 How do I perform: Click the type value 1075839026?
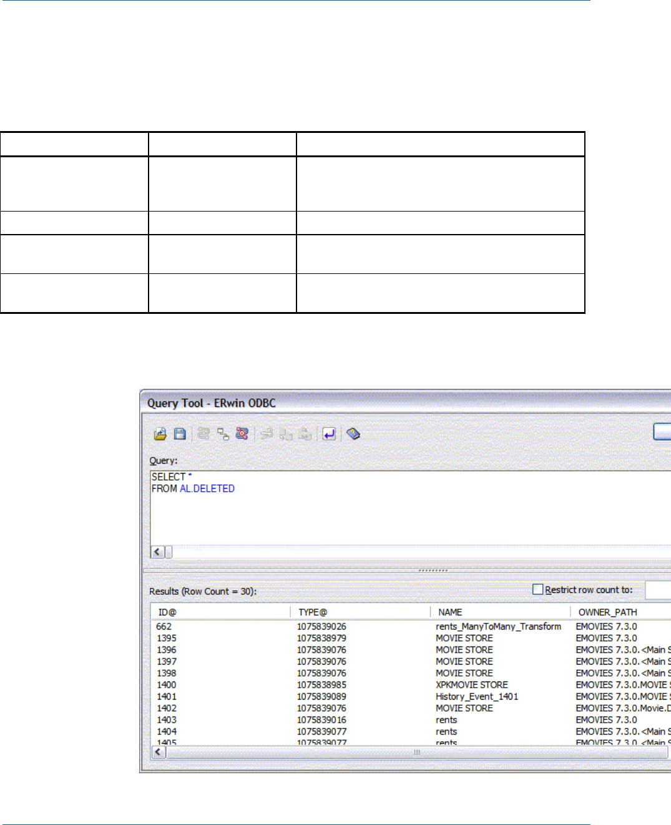321,627
